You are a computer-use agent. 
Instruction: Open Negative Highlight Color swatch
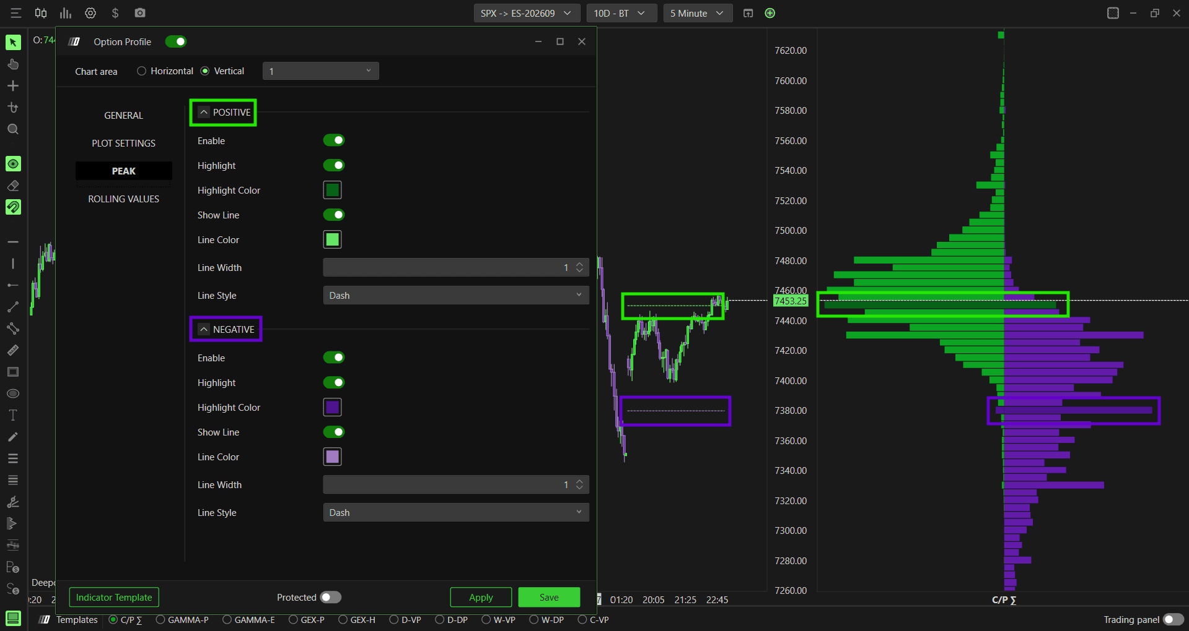pos(333,407)
